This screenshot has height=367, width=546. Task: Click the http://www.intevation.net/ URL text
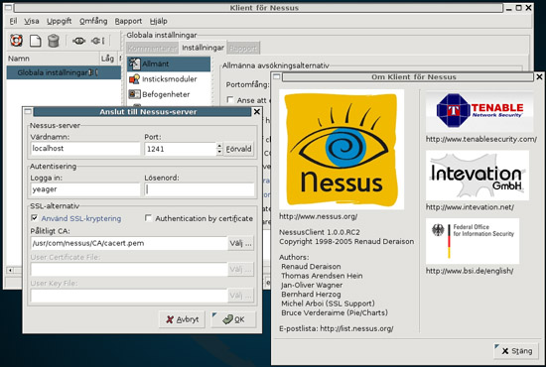pos(470,207)
